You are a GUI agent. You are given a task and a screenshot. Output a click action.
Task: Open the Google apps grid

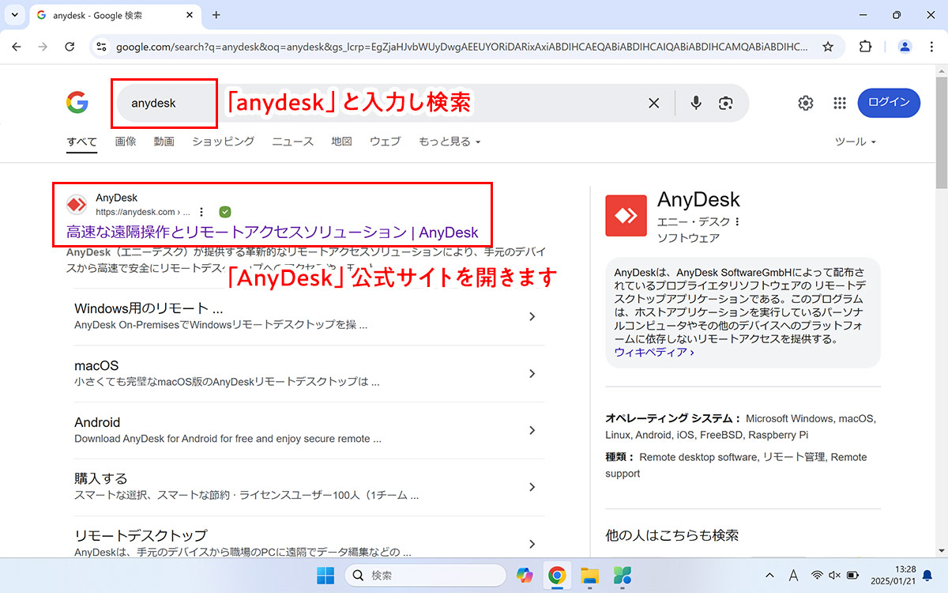(840, 103)
